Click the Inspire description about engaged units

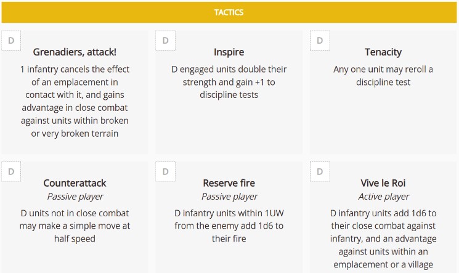[229, 82]
